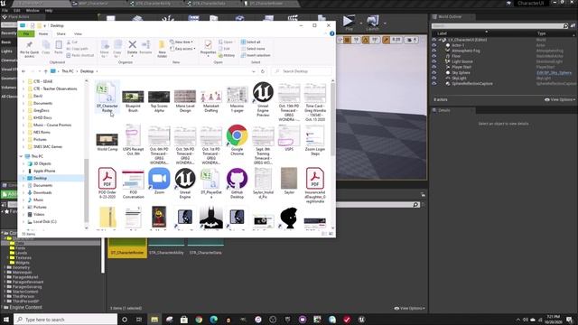578x325 pixels.
Task: Toggle visibility of Sky Sphere actor
Action: point(434,72)
